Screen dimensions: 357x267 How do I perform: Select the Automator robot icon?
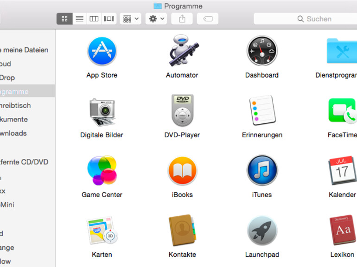click(184, 50)
